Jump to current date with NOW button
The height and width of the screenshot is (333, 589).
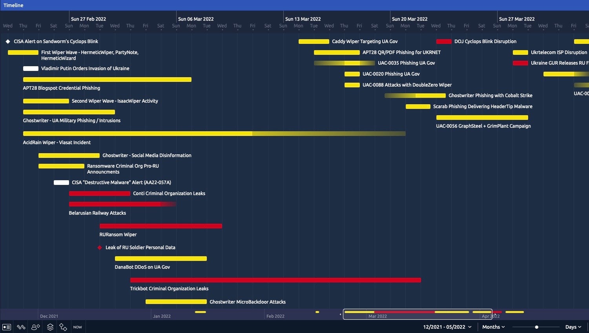pos(78,327)
